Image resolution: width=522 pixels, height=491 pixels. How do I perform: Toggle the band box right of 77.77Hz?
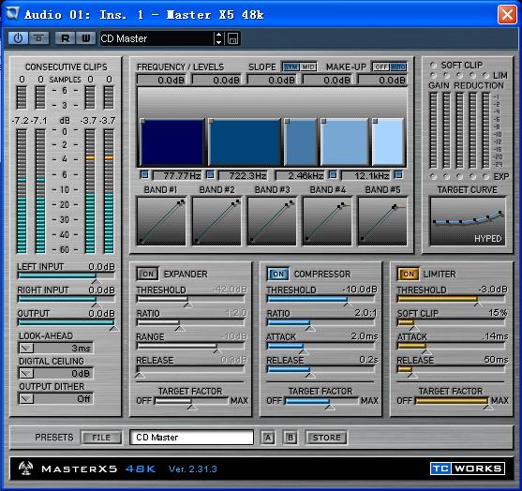point(210,174)
